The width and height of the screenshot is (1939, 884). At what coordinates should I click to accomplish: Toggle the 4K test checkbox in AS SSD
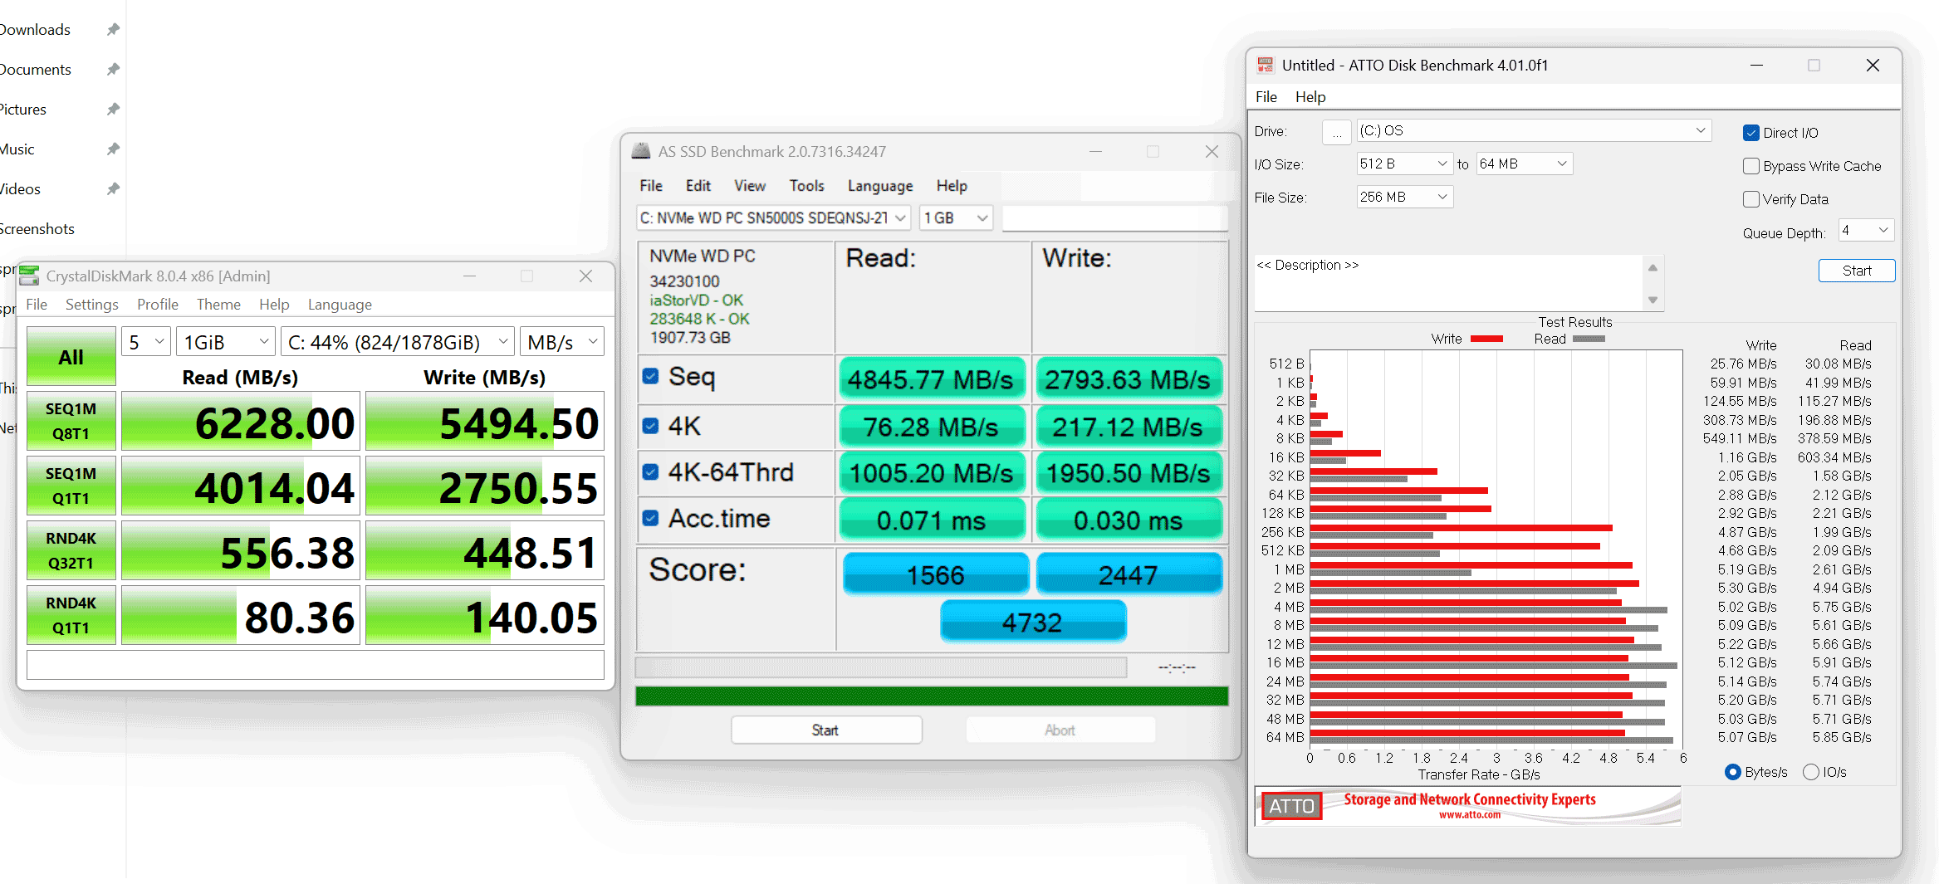point(651,426)
